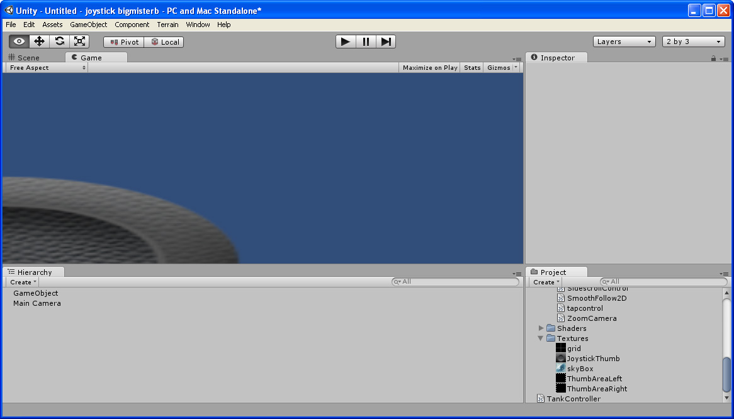Select the Move tool
The height and width of the screenshot is (419, 734).
[x=38, y=41]
